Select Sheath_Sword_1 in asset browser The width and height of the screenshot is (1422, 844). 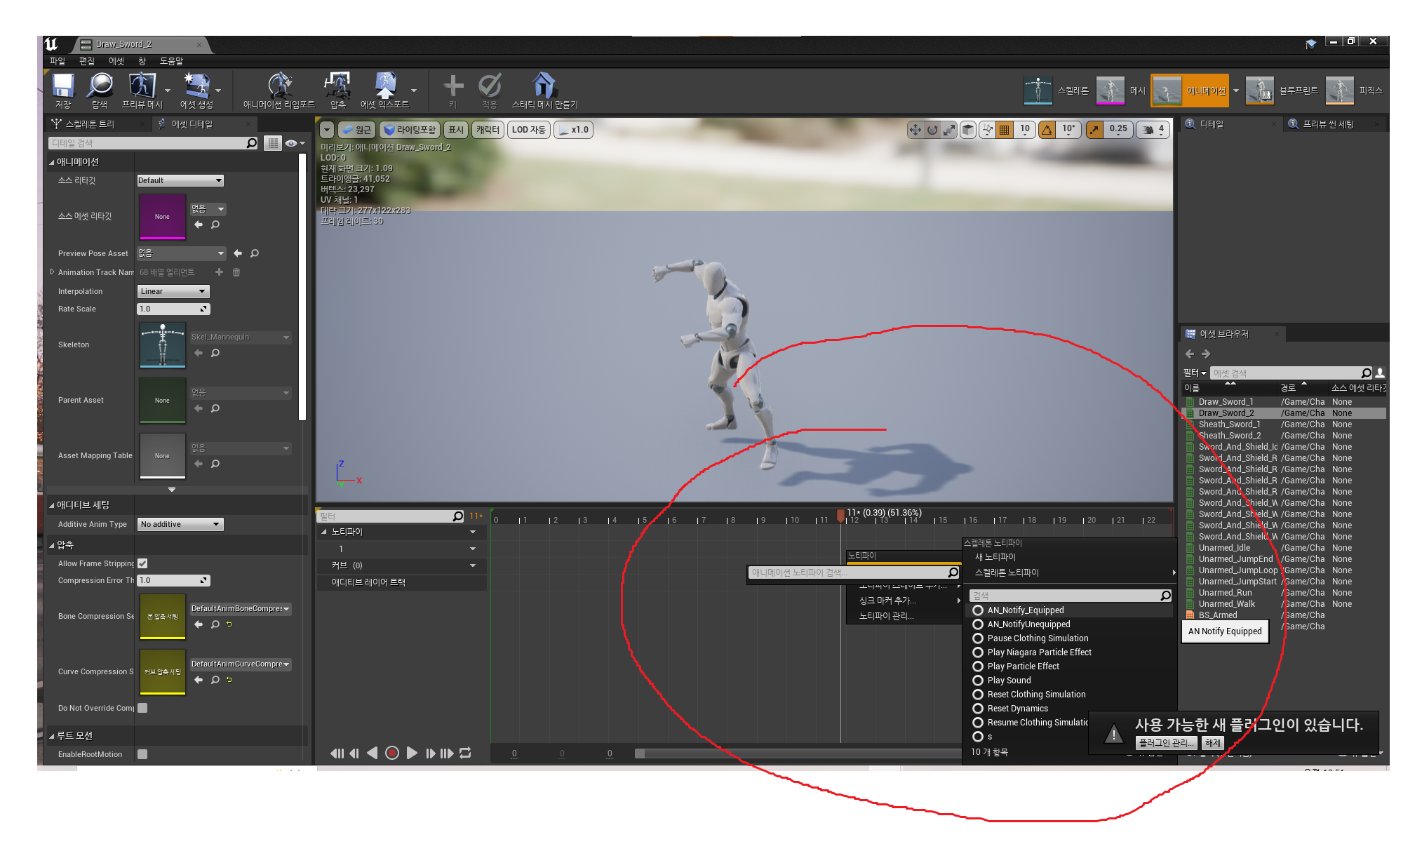point(1229,424)
